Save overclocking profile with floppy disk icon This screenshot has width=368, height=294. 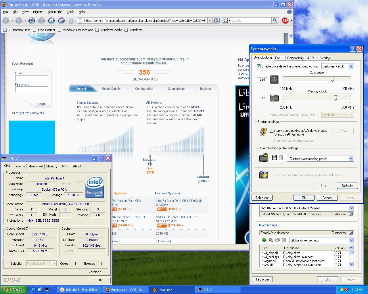coord(274,158)
